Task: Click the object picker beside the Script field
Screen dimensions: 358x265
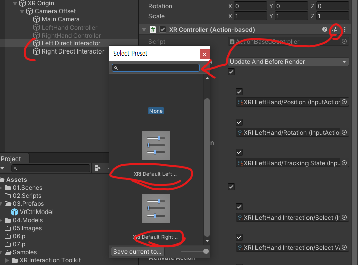Action: pyautogui.click(x=344, y=41)
